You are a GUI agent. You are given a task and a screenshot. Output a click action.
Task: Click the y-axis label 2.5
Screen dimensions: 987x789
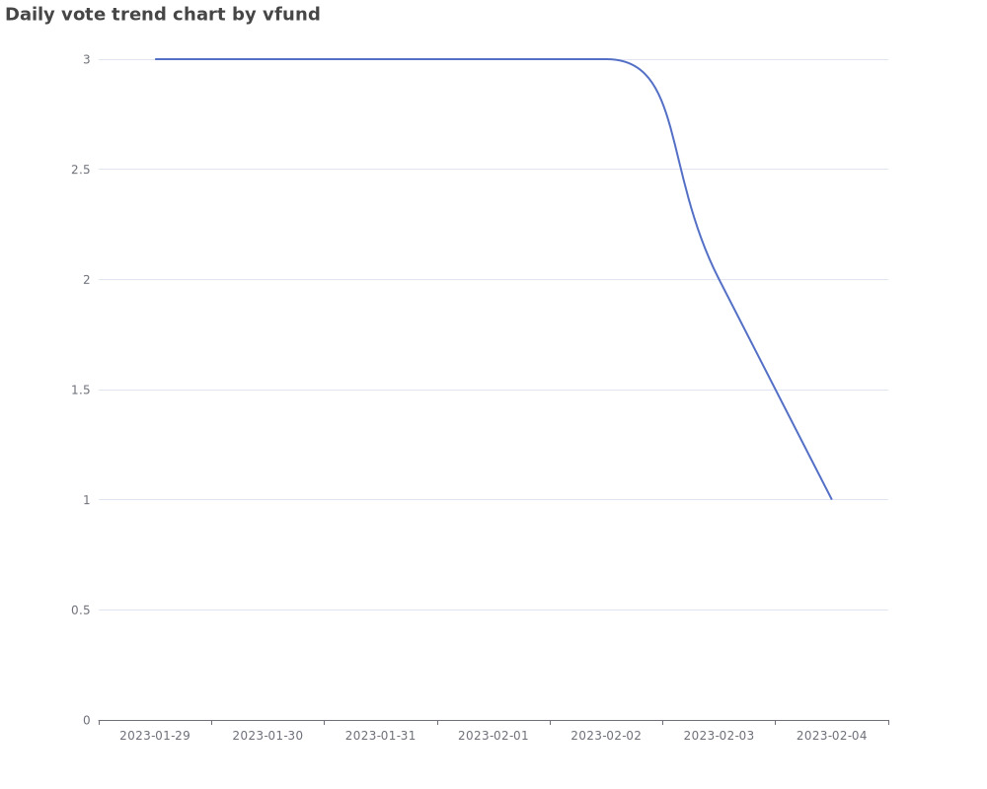point(81,170)
